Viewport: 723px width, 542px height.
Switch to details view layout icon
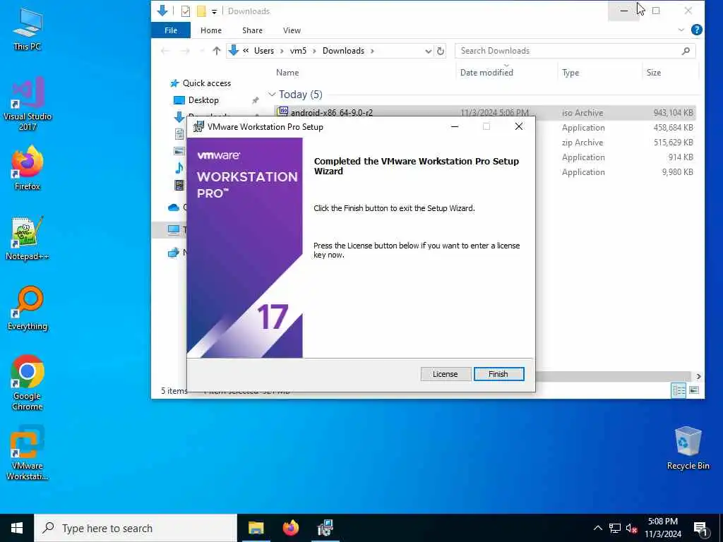pos(679,390)
